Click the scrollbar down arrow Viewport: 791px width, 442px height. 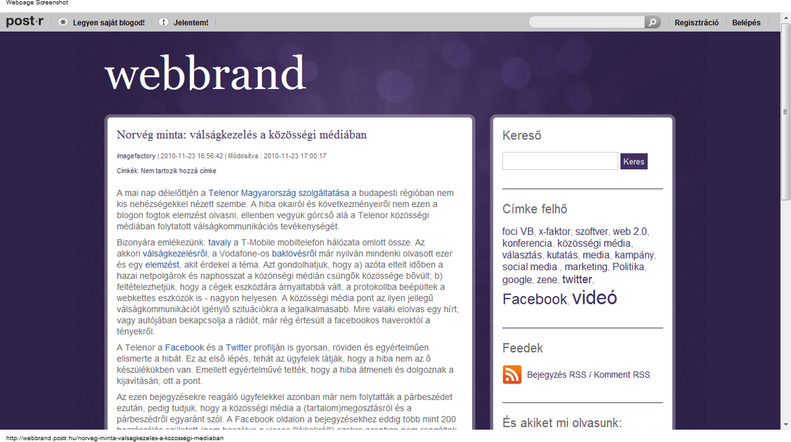pos(786,425)
